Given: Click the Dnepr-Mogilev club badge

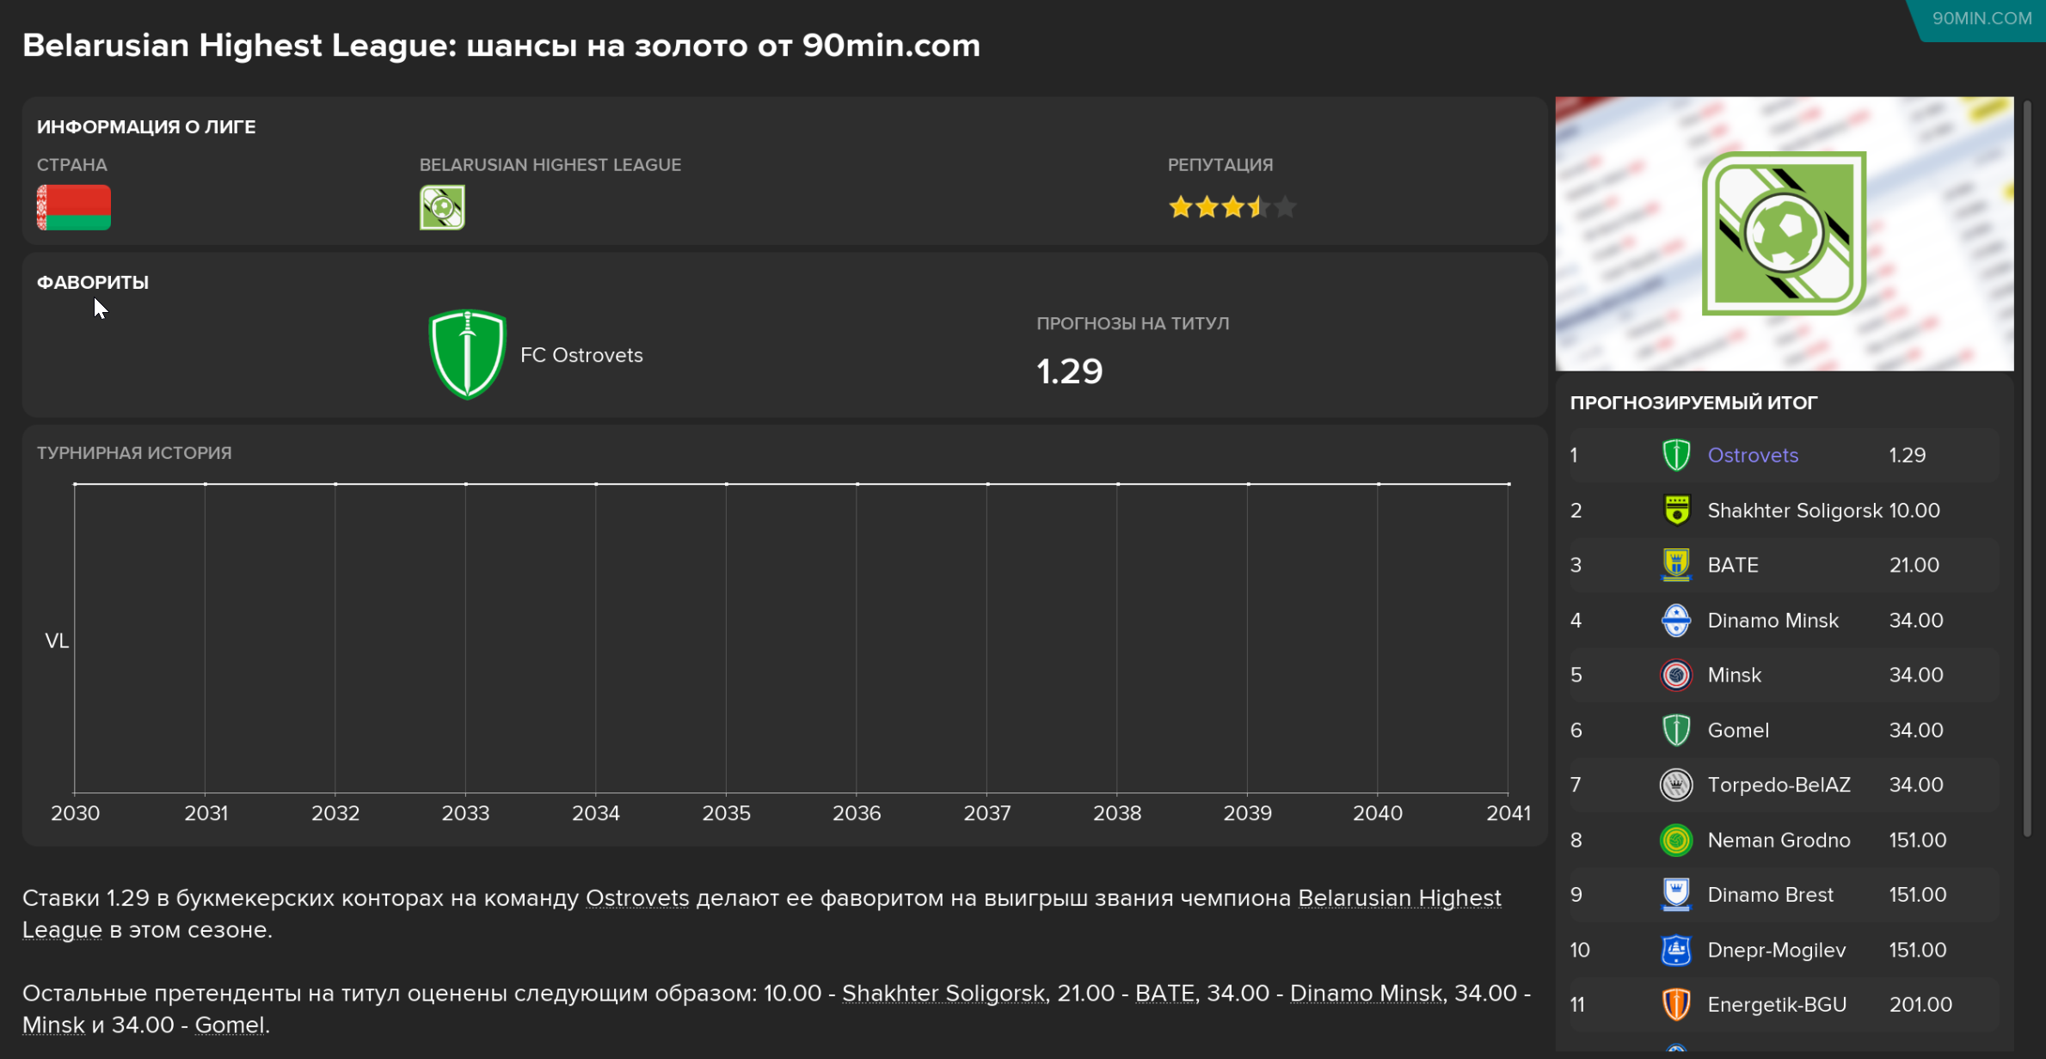Looking at the screenshot, I should [1676, 950].
